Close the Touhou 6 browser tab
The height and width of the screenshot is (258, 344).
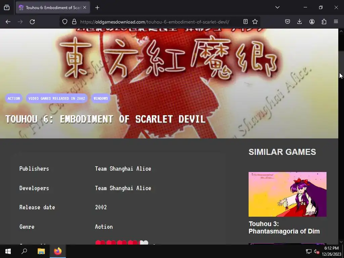pyautogui.click(x=85, y=7)
